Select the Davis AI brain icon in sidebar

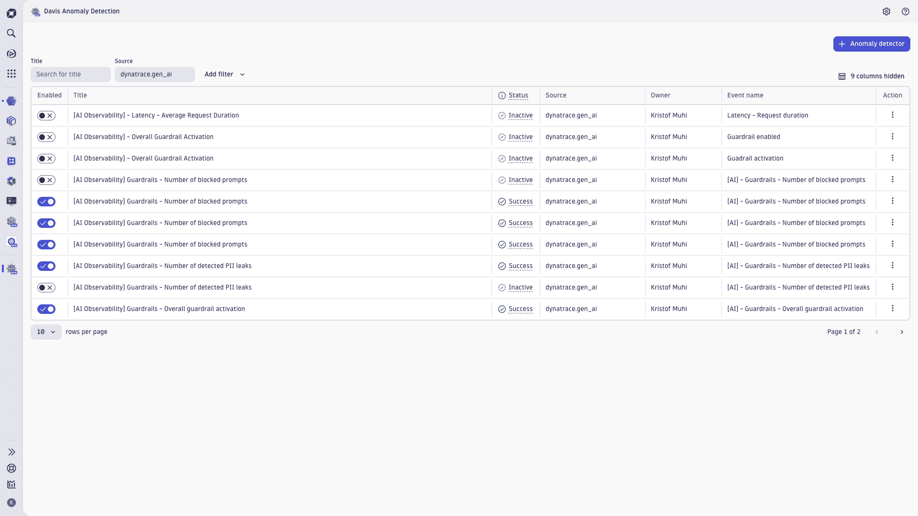click(x=11, y=101)
